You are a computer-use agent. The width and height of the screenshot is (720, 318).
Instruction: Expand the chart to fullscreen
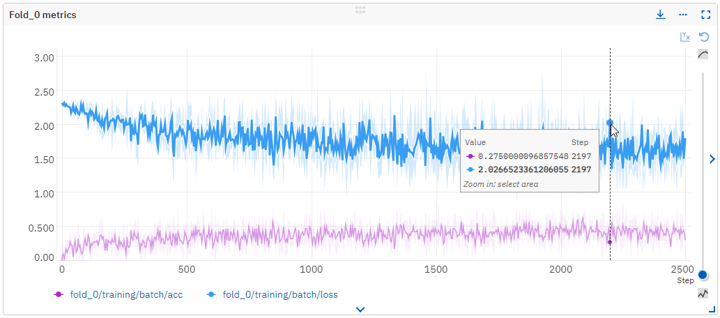click(706, 15)
